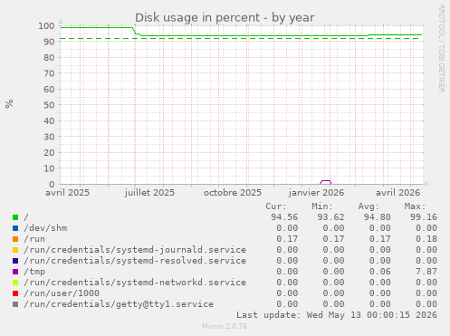Click the average value 94.80
The width and height of the screenshot is (450, 336).
[378, 217]
